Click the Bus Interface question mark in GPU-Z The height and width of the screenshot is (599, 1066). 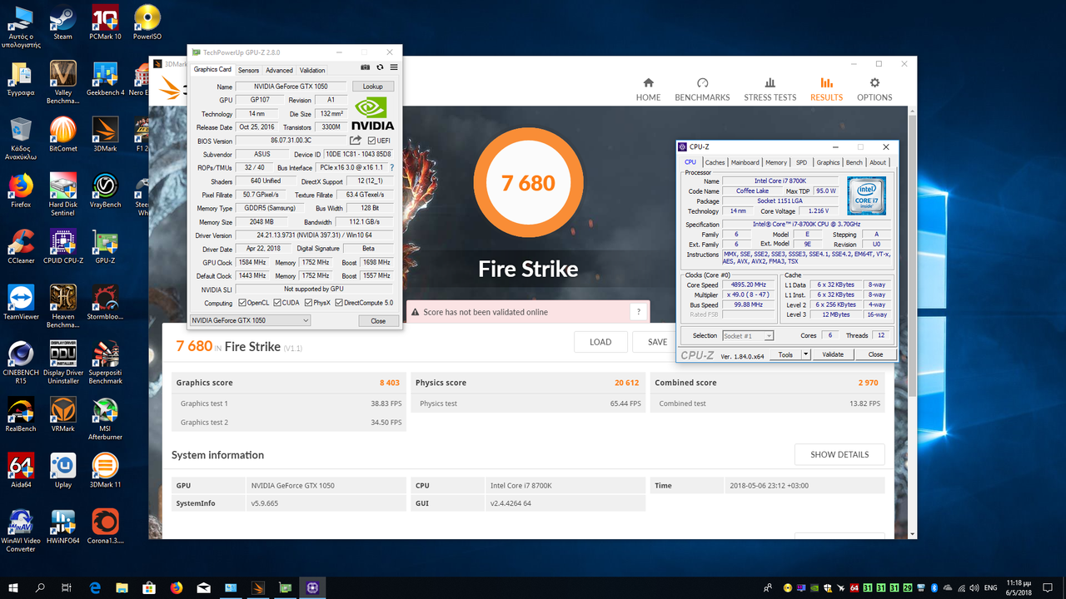[392, 168]
